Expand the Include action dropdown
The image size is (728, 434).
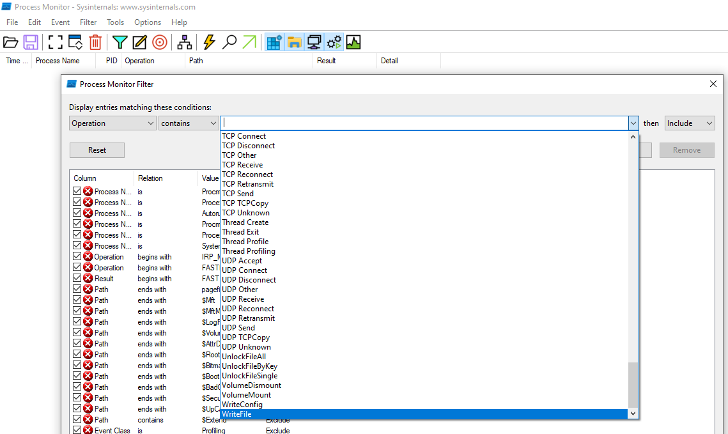(x=690, y=123)
